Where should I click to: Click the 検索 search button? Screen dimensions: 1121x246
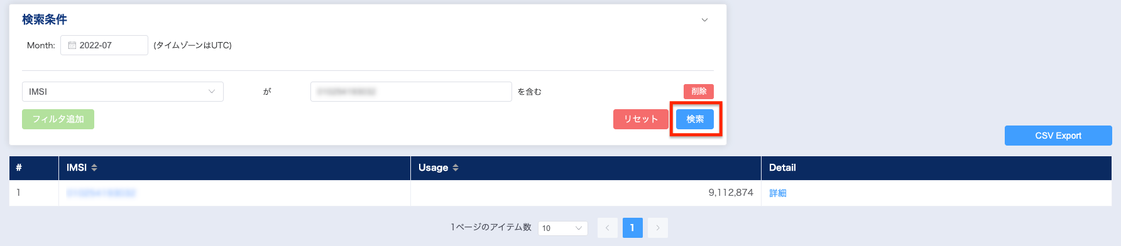click(695, 119)
